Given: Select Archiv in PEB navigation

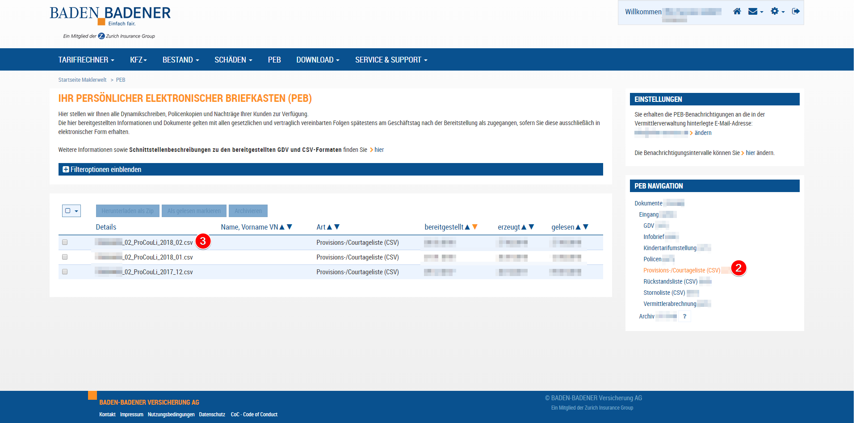Looking at the screenshot, I should click(x=646, y=316).
